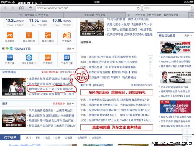Open the 东风悦达起亚 缤纷假日 banner link
The image size is (194, 146).
pyautogui.click(x=117, y=92)
